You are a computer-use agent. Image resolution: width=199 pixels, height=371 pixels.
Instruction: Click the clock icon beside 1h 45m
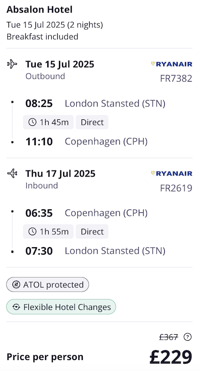tap(32, 122)
